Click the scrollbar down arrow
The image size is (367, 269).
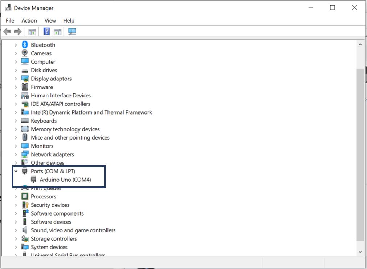(x=360, y=252)
